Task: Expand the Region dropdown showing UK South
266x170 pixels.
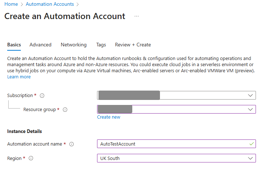Action: [250, 158]
